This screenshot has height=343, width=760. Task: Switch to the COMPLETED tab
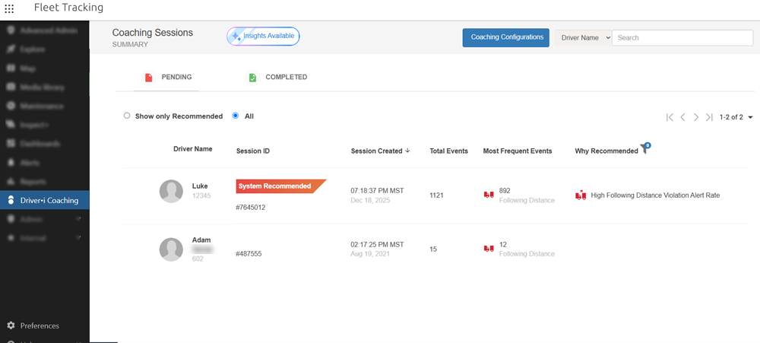(277, 77)
